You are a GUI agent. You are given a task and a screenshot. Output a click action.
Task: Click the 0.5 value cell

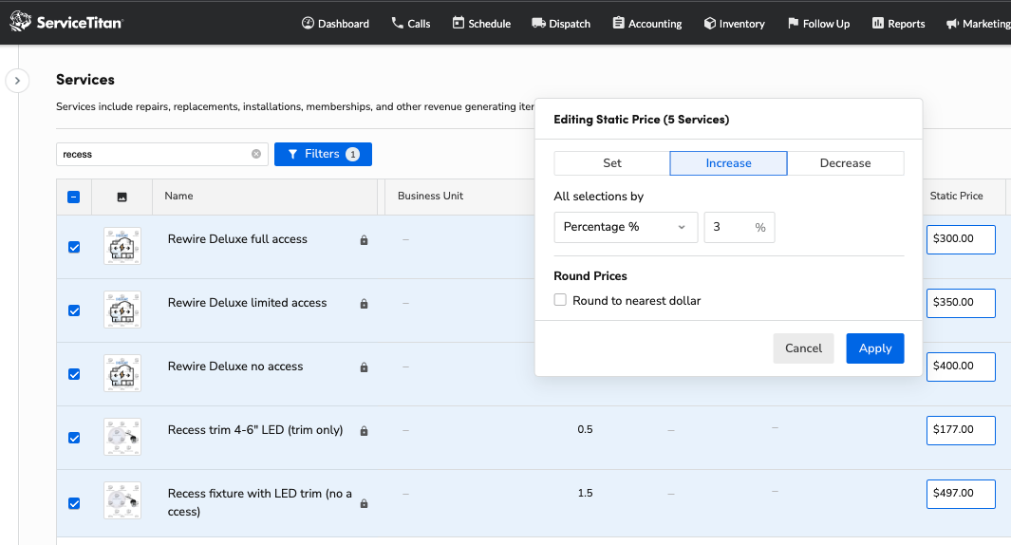point(585,429)
